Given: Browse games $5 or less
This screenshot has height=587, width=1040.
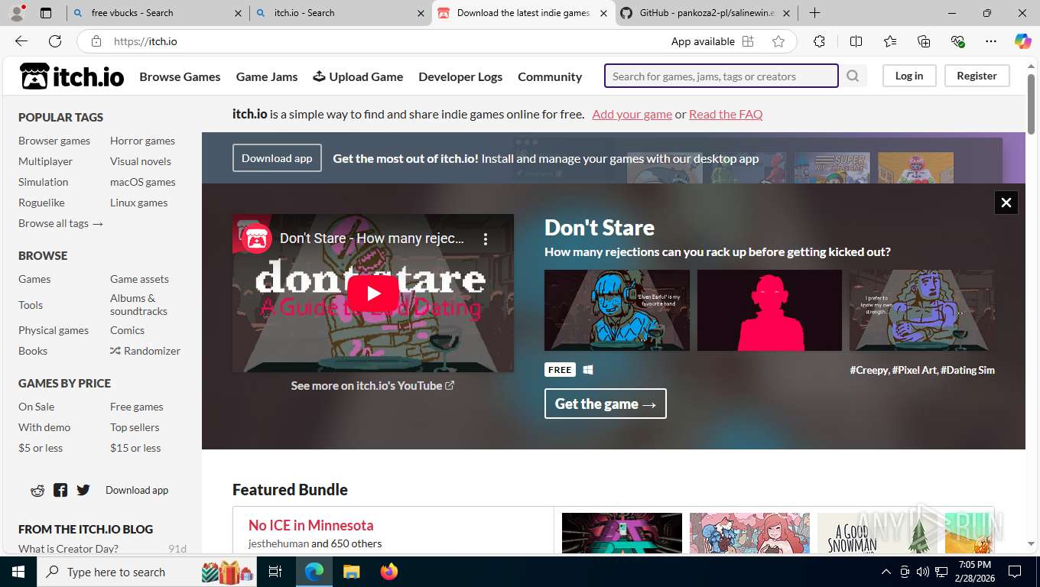Looking at the screenshot, I should [x=41, y=448].
